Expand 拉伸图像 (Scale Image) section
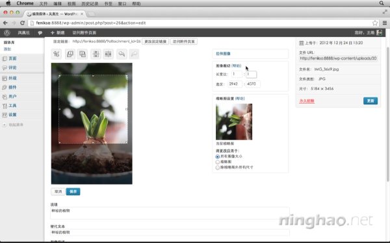The height and width of the screenshot is (243, 390). (223, 54)
